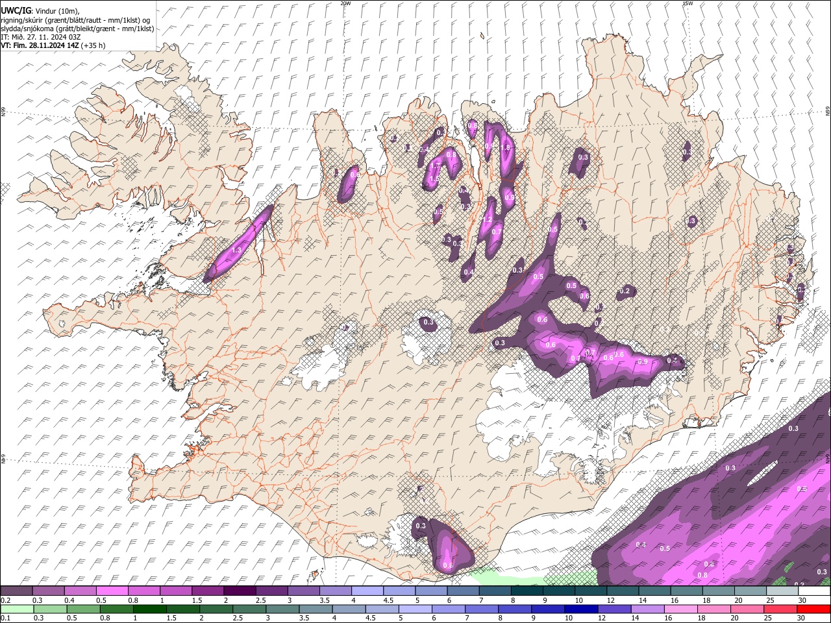This screenshot has height=623, width=831.
Task: Click the 1.5 magenta-purple snow legend swatch
Action: (x=207, y=591)
